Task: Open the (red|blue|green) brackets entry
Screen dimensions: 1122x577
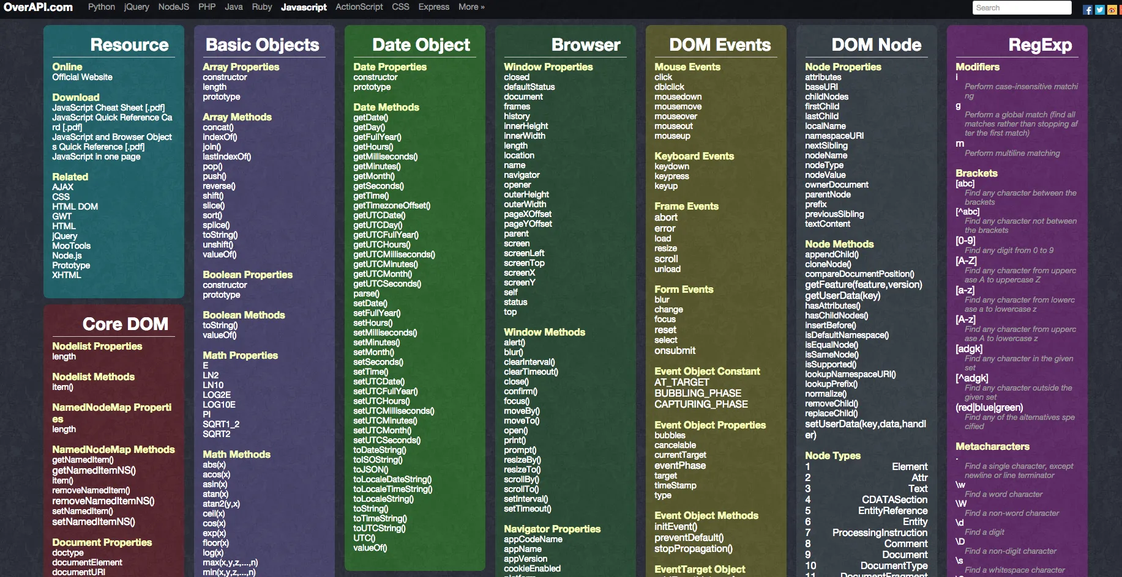Action: pyautogui.click(x=989, y=407)
